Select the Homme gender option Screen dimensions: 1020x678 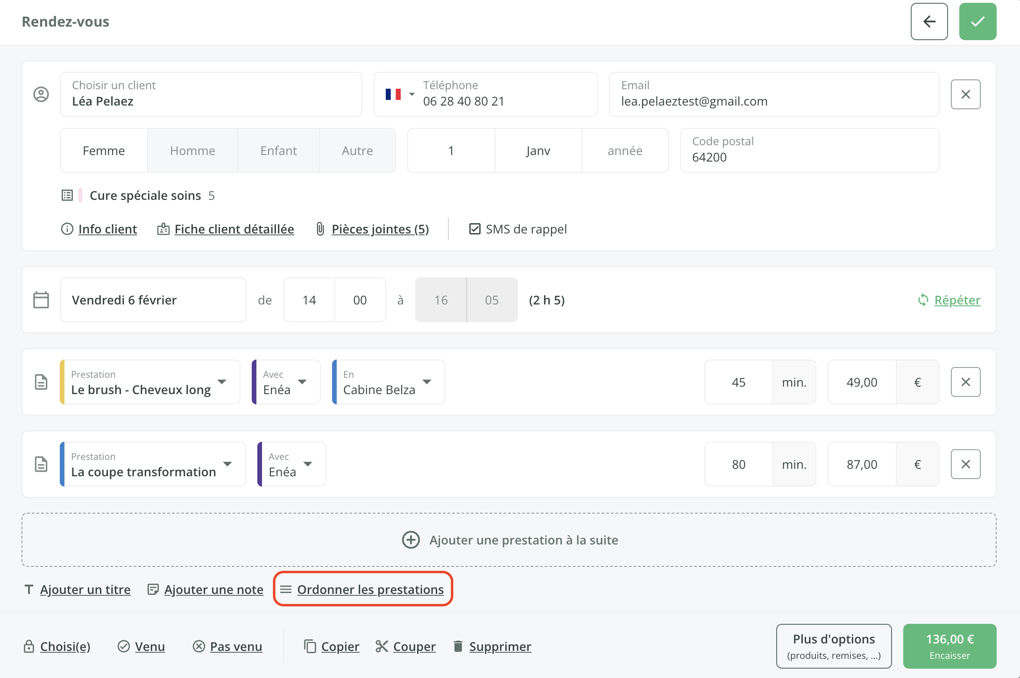coord(192,150)
